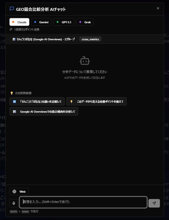Choose このデータから見える改善ポイントを教えて suggestion
Screen dimensions: 169x220
[96, 101]
